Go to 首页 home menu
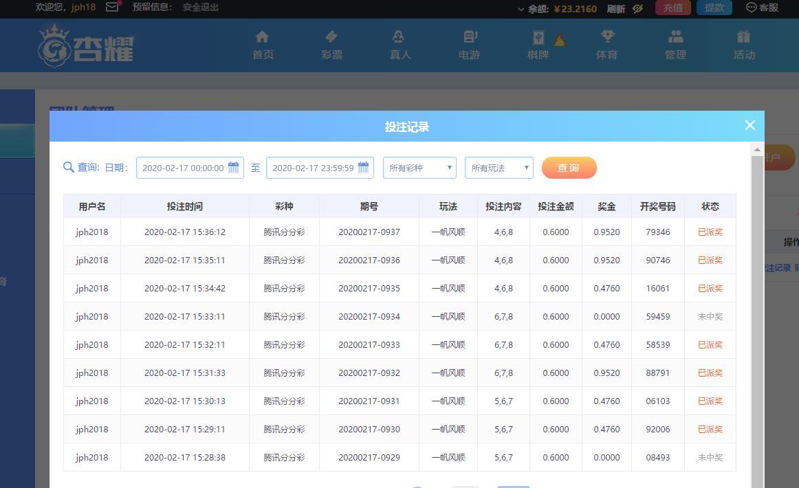 (x=263, y=45)
